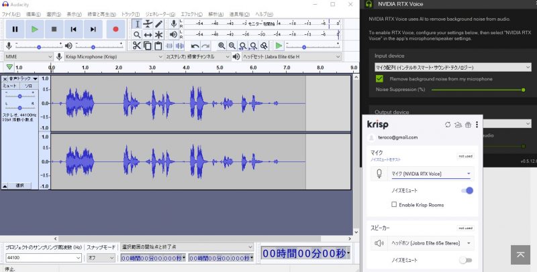This screenshot has height=272, width=537.
Task: Fit selection to window width
Action: pyautogui.click(x=243, y=46)
